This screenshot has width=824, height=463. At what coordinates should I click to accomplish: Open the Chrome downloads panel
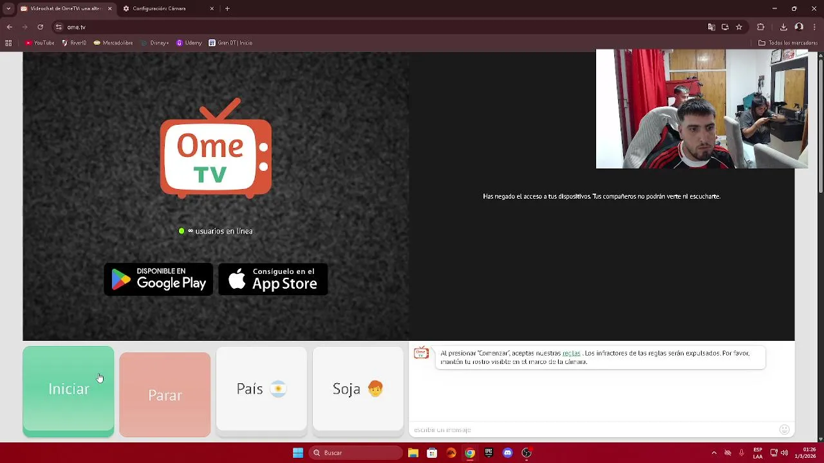(783, 27)
